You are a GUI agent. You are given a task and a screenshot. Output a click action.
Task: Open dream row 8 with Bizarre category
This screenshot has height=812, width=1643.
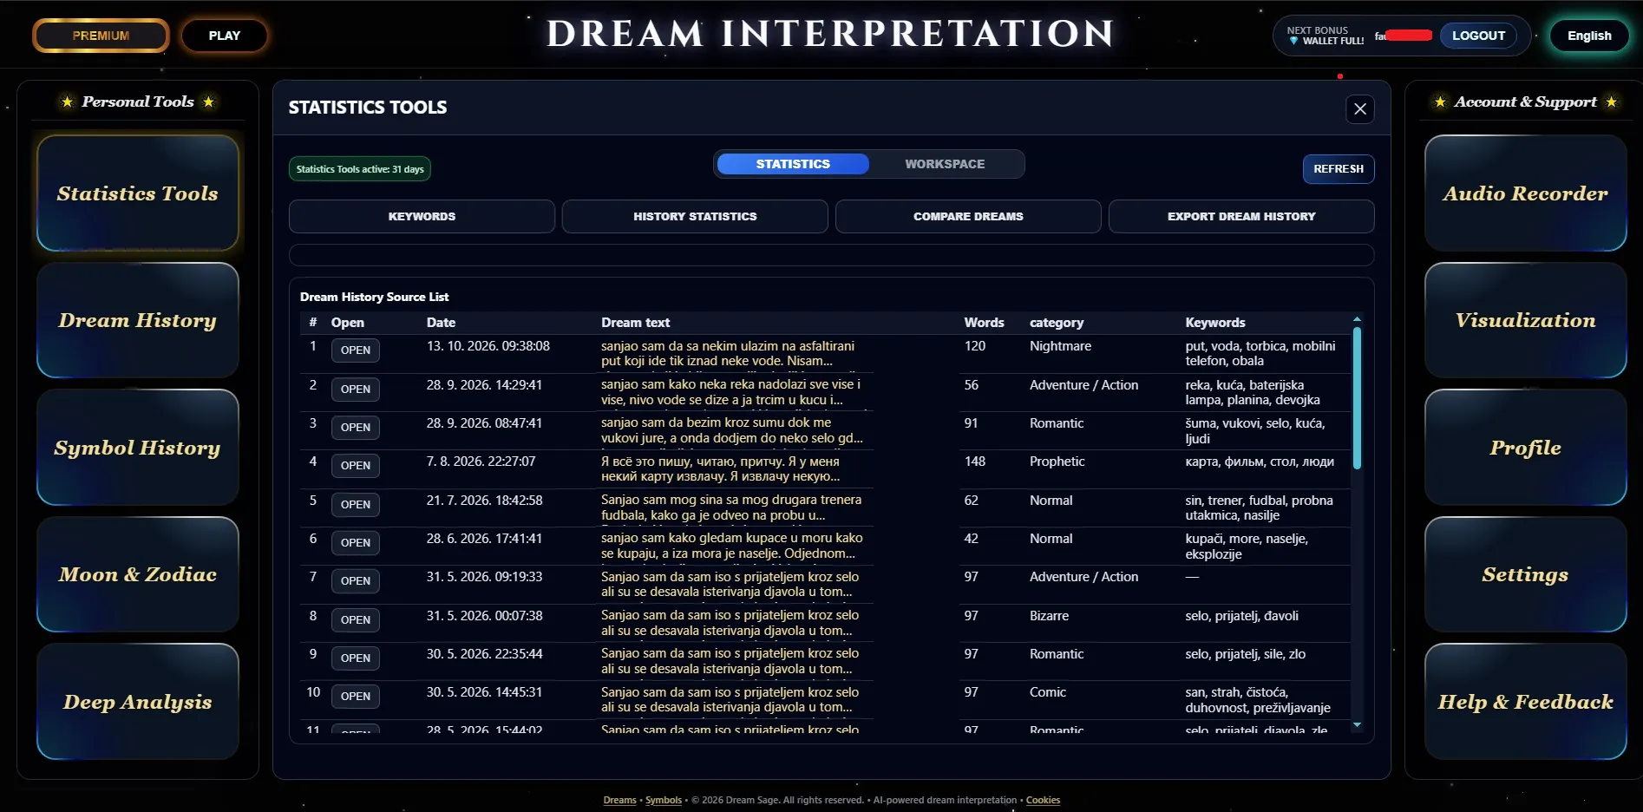click(x=355, y=619)
